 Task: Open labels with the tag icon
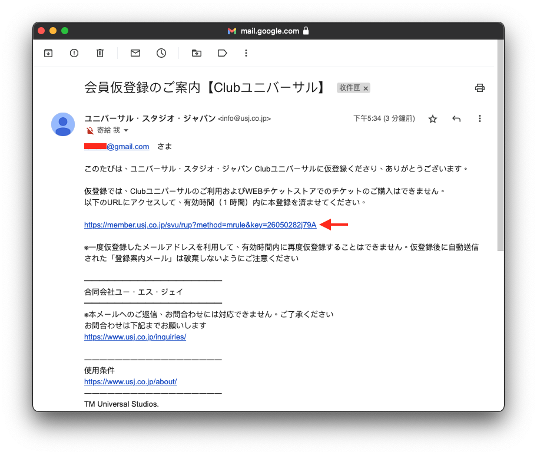point(222,53)
